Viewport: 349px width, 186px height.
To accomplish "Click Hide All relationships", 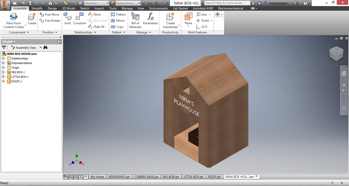I will coord(96,27).
